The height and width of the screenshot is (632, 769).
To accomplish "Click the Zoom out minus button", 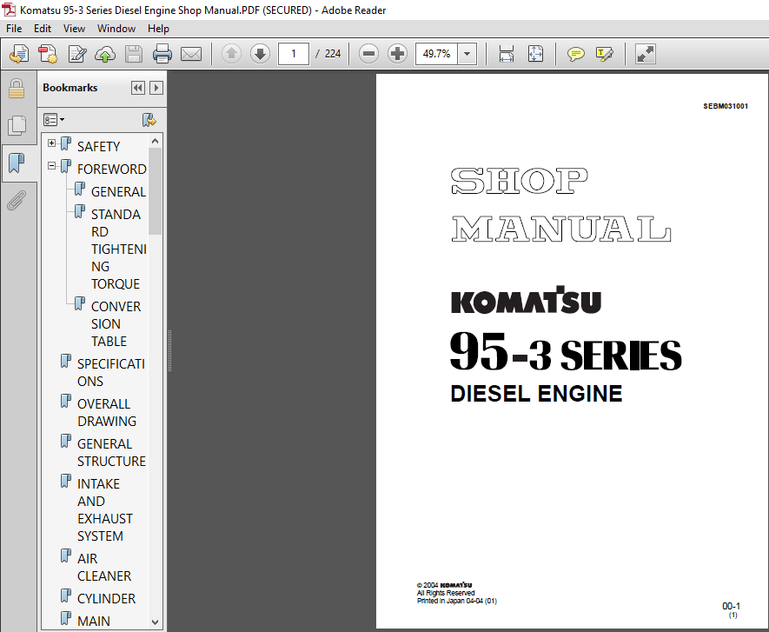I will click(368, 54).
